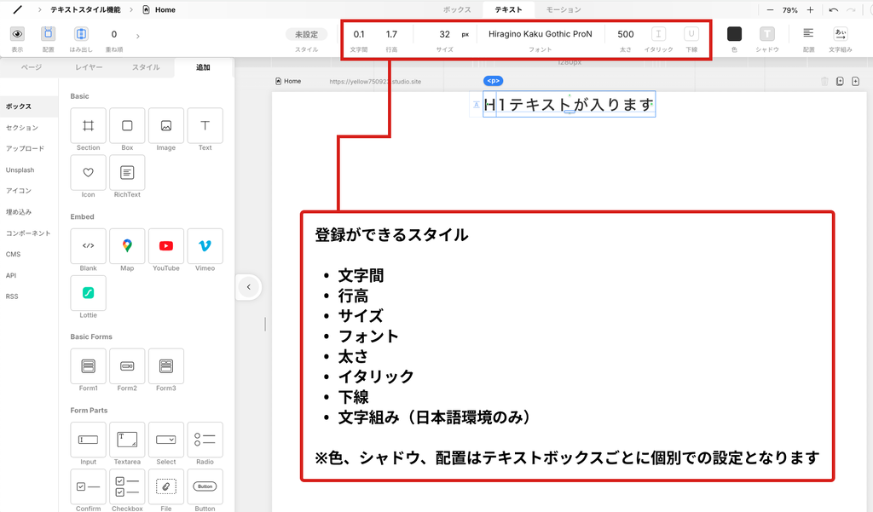Choose the Lottie embed icon
This screenshot has height=512, width=873.
tap(88, 293)
